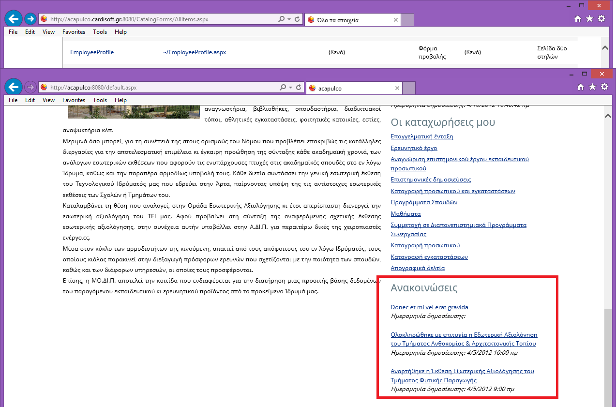This screenshot has height=407, width=616.
Task: Click Back arrow in acapulco front window
Action: [x=13, y=88]
